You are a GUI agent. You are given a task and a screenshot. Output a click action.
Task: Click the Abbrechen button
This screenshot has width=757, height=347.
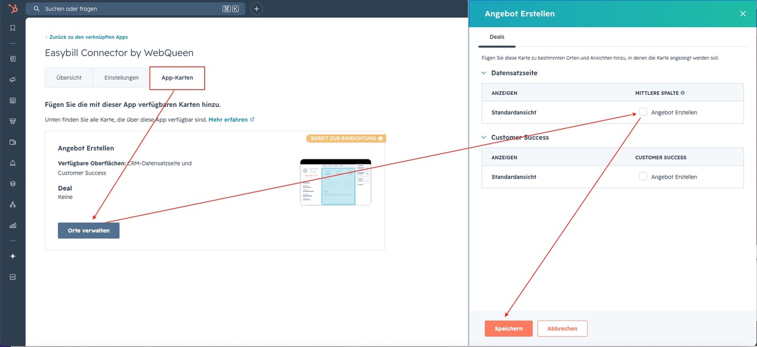point(562,328)
